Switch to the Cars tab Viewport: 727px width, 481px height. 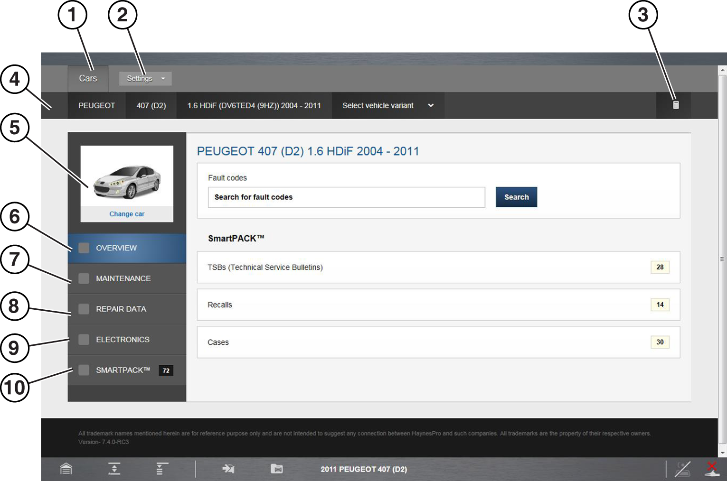(x=88, y=79)
